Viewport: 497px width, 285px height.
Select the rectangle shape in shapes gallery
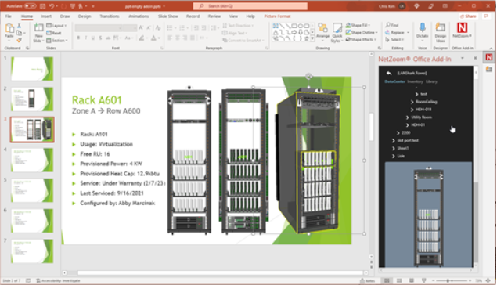click(x=294, y=26)
